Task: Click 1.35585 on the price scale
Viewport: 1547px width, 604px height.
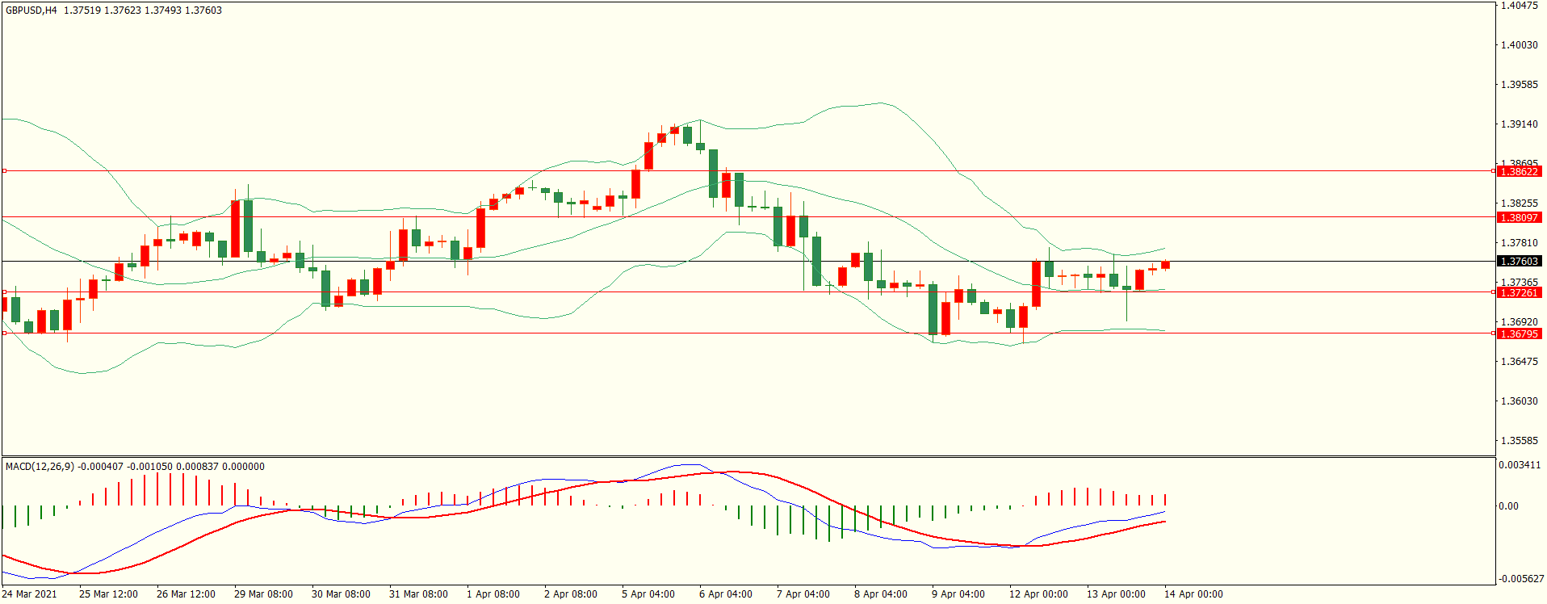Action: (1519, 441)
